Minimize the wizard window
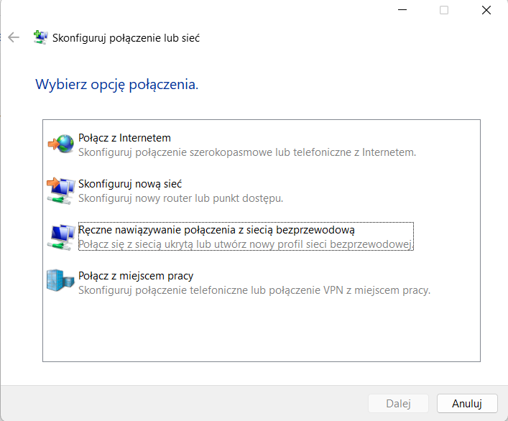The height and width of the screenshot is (421, 508). click(402, 10)
